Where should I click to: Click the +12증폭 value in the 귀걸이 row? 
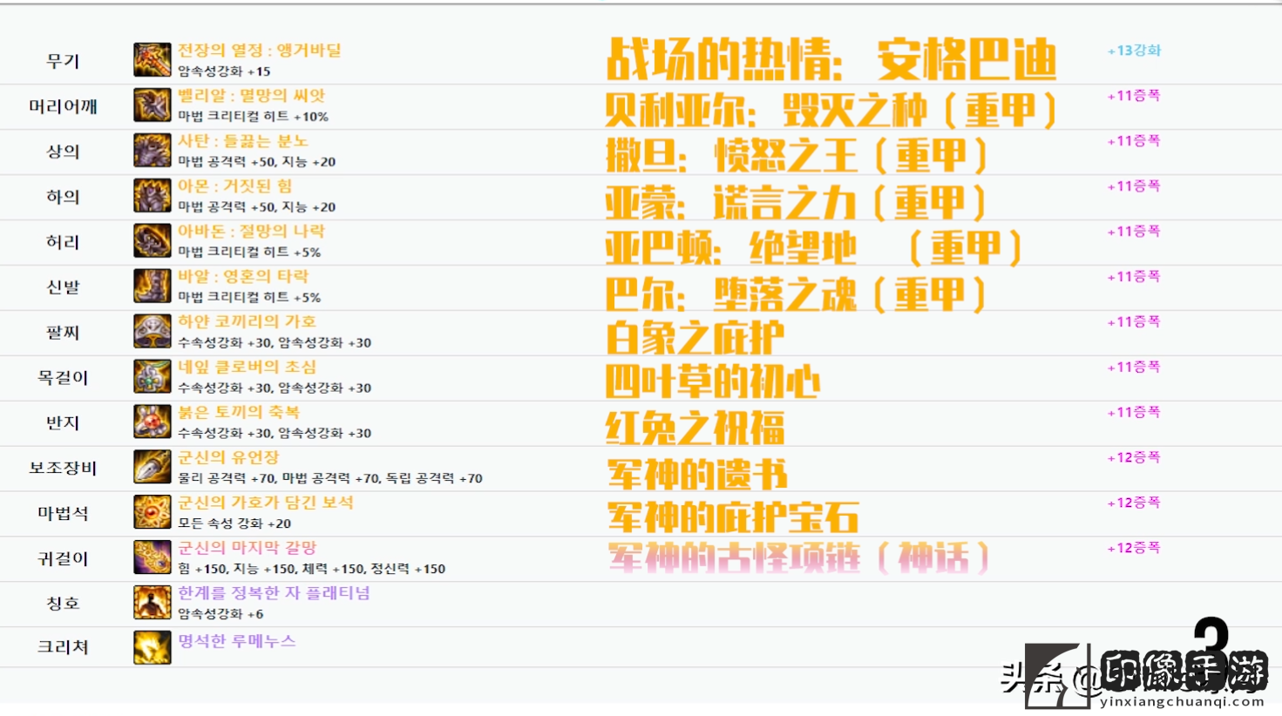pos(1134,549)
